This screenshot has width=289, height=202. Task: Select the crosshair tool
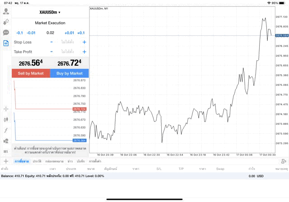(x=6, y=109)
